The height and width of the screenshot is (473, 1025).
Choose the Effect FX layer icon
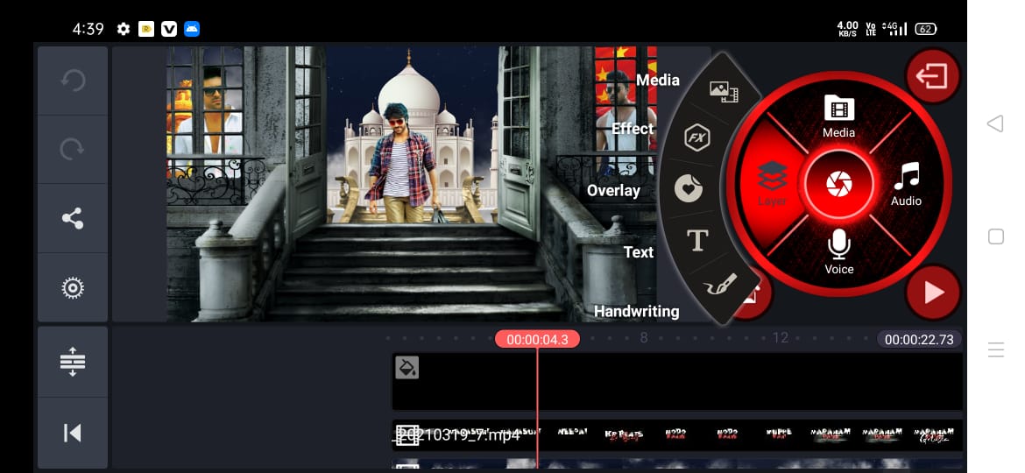tap(697, 138)
